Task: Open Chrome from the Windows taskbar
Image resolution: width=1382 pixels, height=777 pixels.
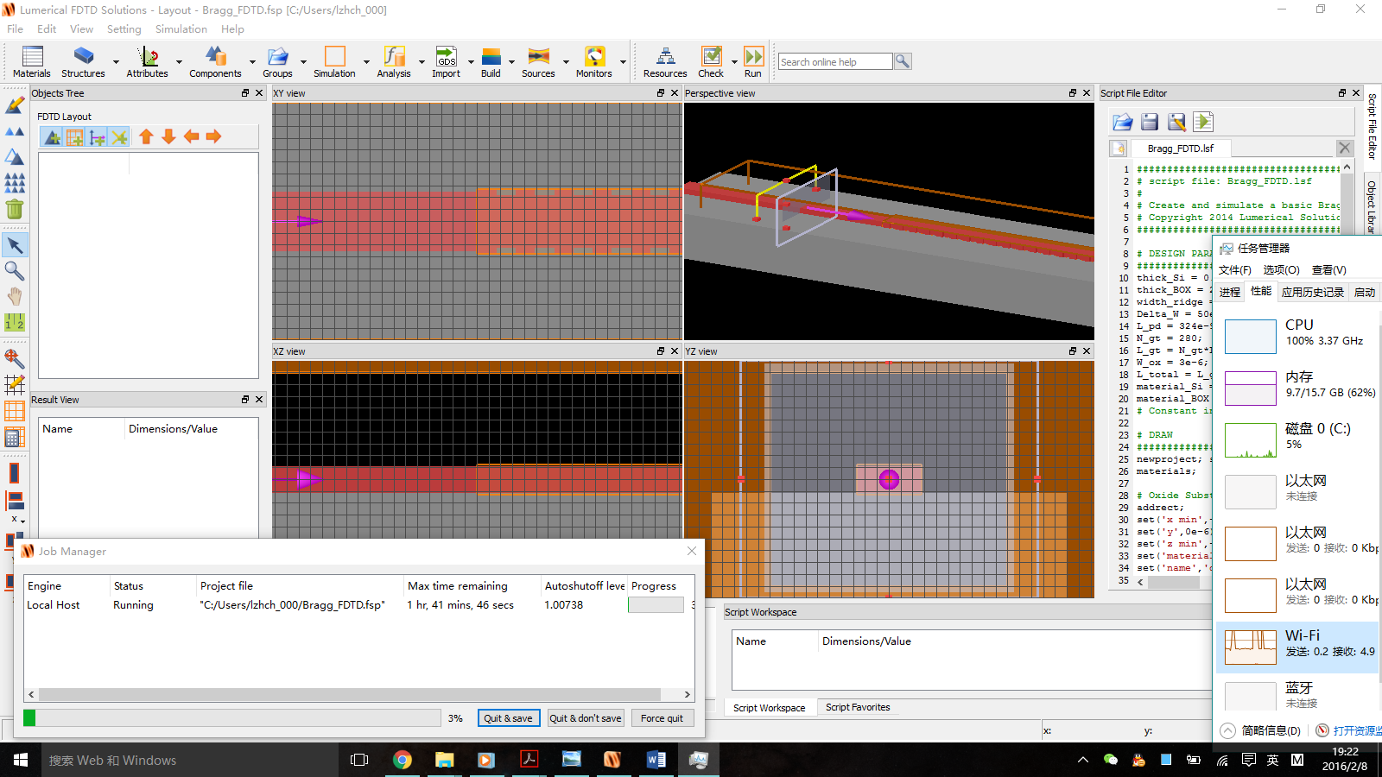Action: click(x=402, y=760)
